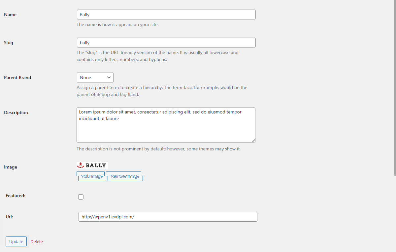Click the Name field containing Bally
This screenshot has width=396, height=252.
(166, 15)
